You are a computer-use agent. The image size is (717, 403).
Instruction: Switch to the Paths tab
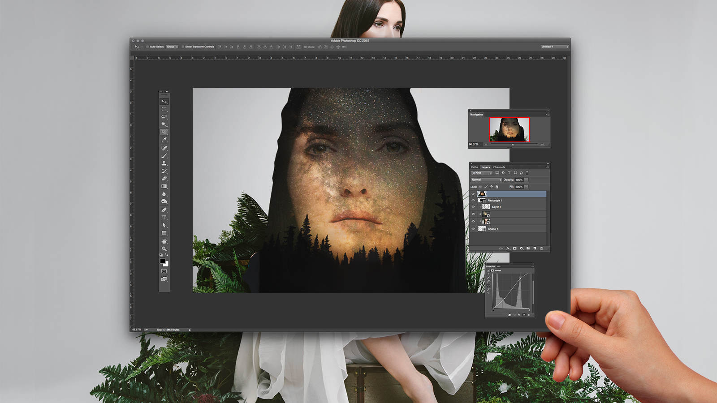[x=474, y=167]
